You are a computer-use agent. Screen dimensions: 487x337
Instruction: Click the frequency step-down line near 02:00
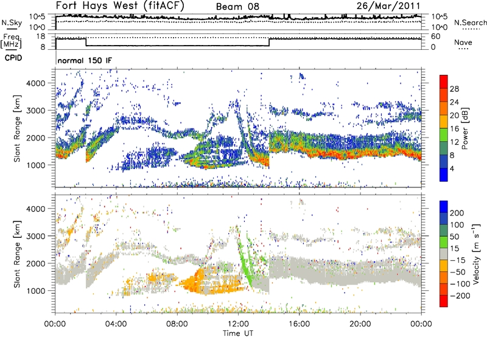86,42
